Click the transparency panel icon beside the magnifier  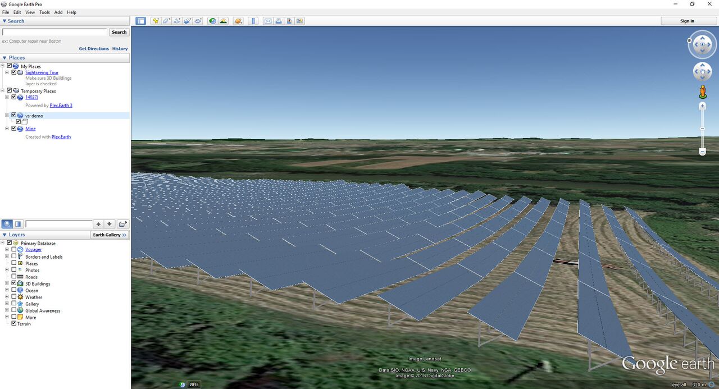pos(19,224)
